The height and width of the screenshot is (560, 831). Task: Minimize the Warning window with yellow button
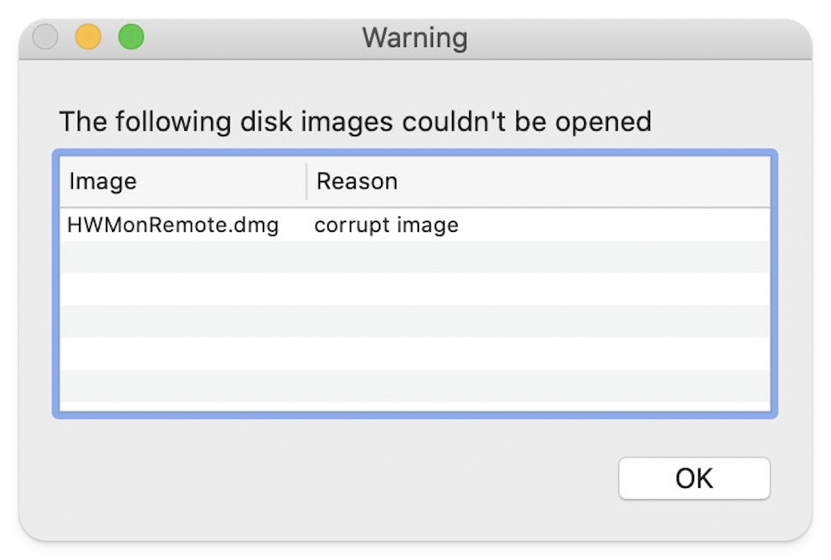[x=88, y=37]
